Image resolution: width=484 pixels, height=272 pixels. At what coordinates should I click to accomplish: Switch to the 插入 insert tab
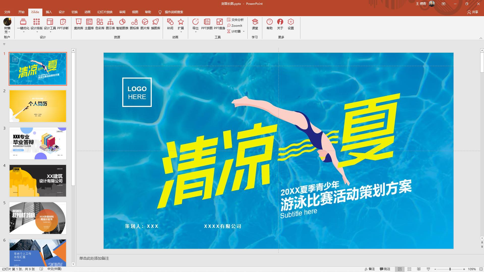[49, 12]
